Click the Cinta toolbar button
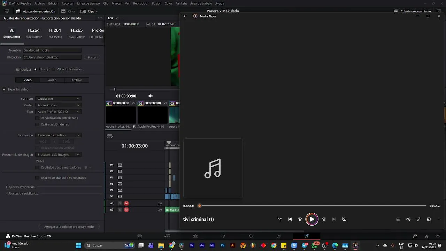 click(x=68, y=11)
